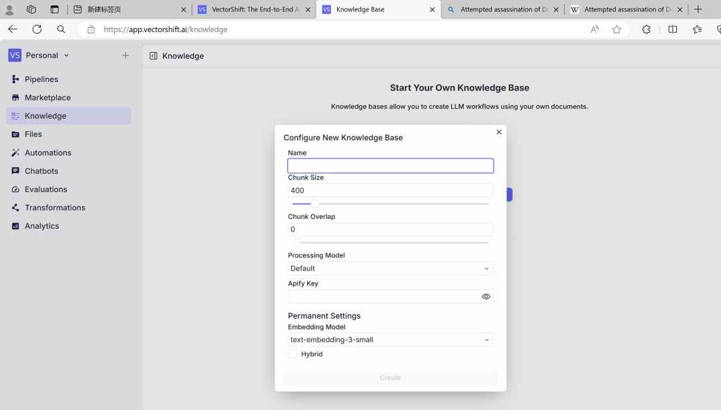Expand the Embedding Model dropdown

click(391, 340)
